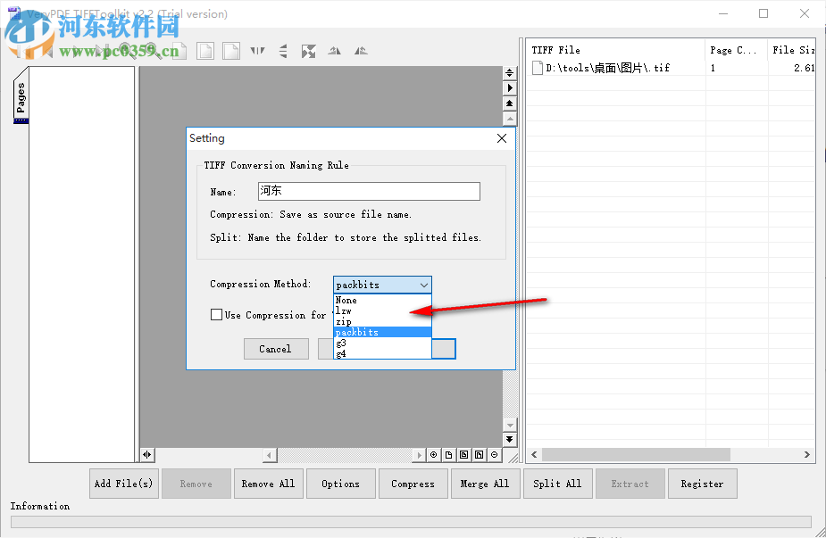Click the zoom out icon on status bar
This screenshot has height=538, width=826.
click(494, 455)
